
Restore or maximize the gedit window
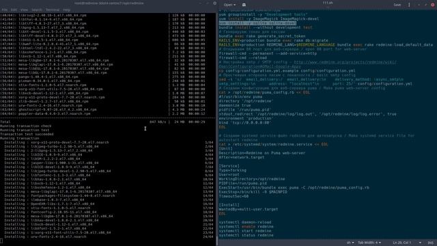(x=425, y=5)
